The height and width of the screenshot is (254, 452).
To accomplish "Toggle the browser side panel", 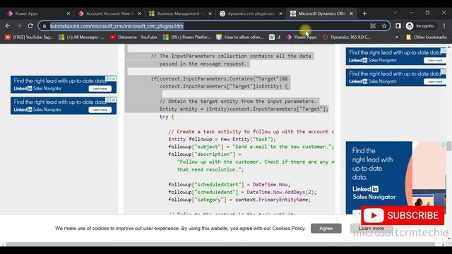I will point(398,26).
